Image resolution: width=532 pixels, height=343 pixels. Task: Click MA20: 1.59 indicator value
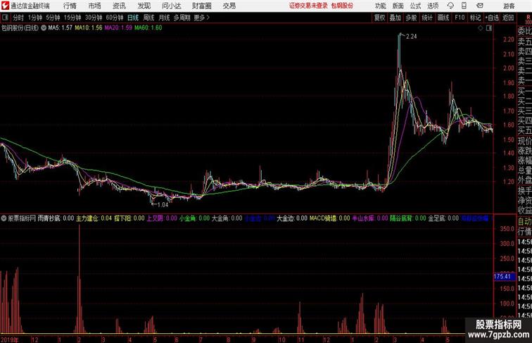[x=118, y=28]
